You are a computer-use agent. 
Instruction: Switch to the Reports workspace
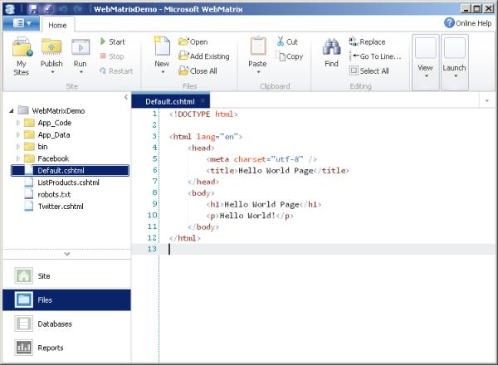click(x=66, y=348)
